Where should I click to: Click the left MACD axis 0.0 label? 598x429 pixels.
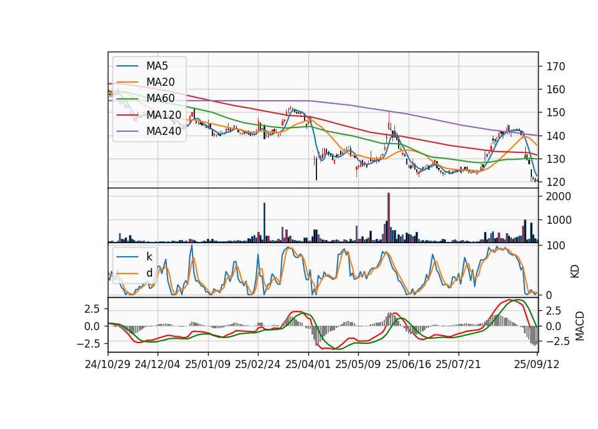pos(92,326)
